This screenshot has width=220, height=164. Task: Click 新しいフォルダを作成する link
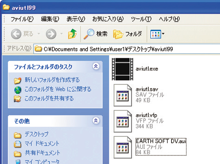[52, 80]
